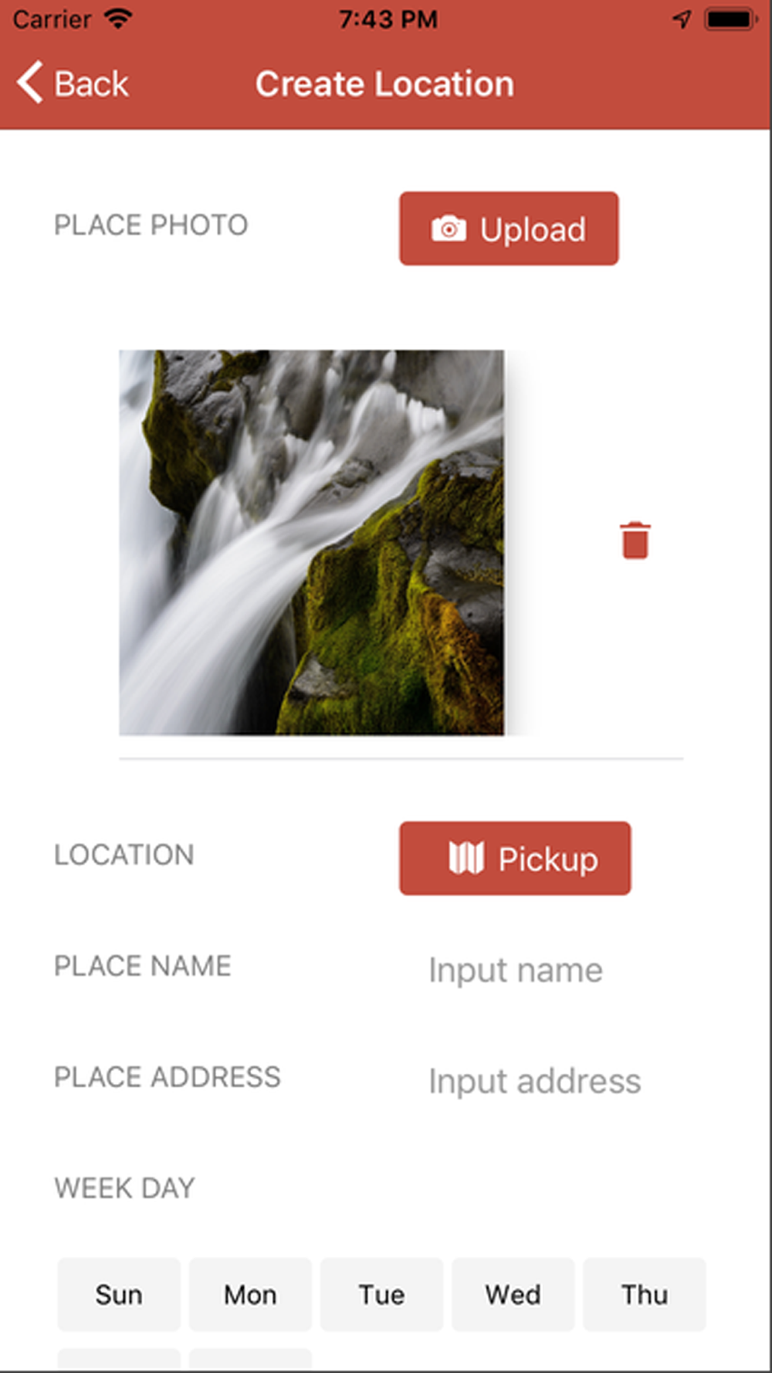Tap the location arrow status icon
Viewport: 772px width, 1373px height.
682,19
